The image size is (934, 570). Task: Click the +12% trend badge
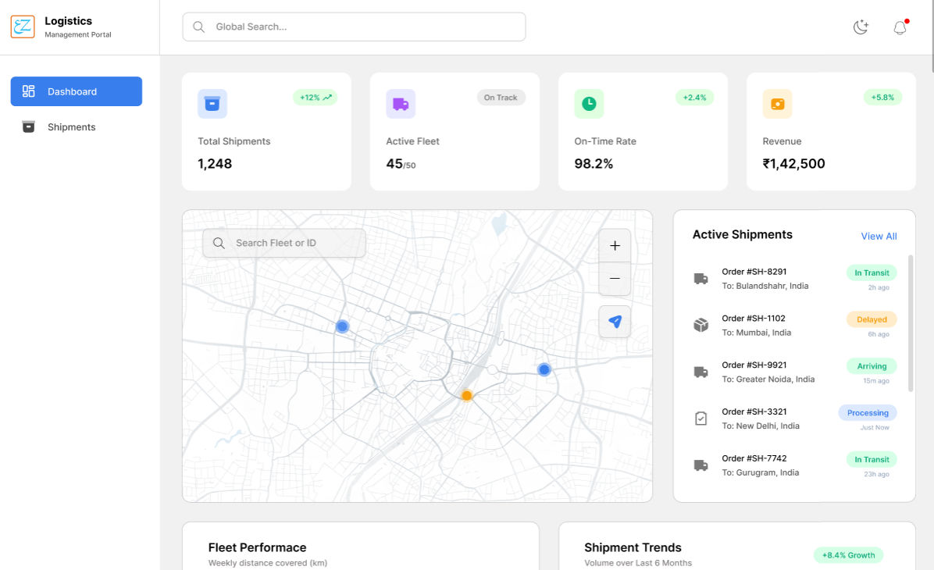315,97
